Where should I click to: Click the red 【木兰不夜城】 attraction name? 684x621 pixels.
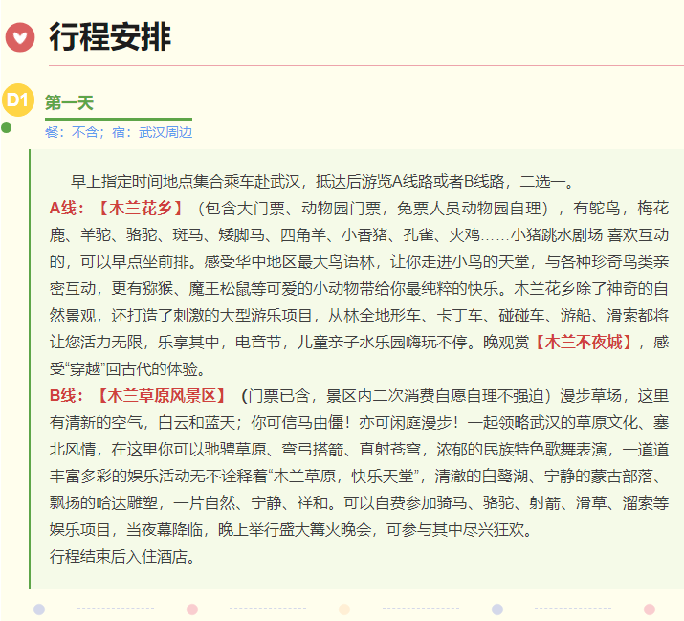[x=584, y=343]
